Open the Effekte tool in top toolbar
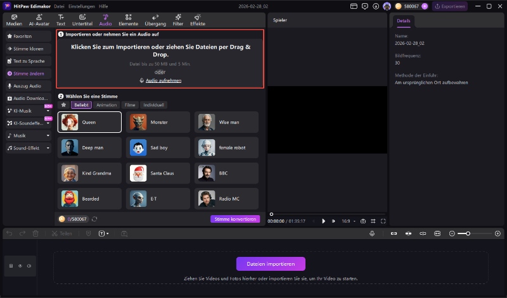 (198, 20)
